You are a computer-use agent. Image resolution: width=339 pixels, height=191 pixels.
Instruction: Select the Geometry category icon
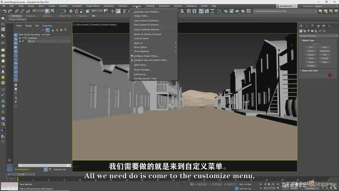tap(301, 31)
